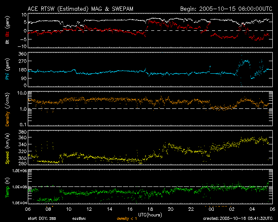Viewport: 278px width, 222px height.
Task: Click the cyan Phi (gsm) axis label
Action: pos(7,69)
